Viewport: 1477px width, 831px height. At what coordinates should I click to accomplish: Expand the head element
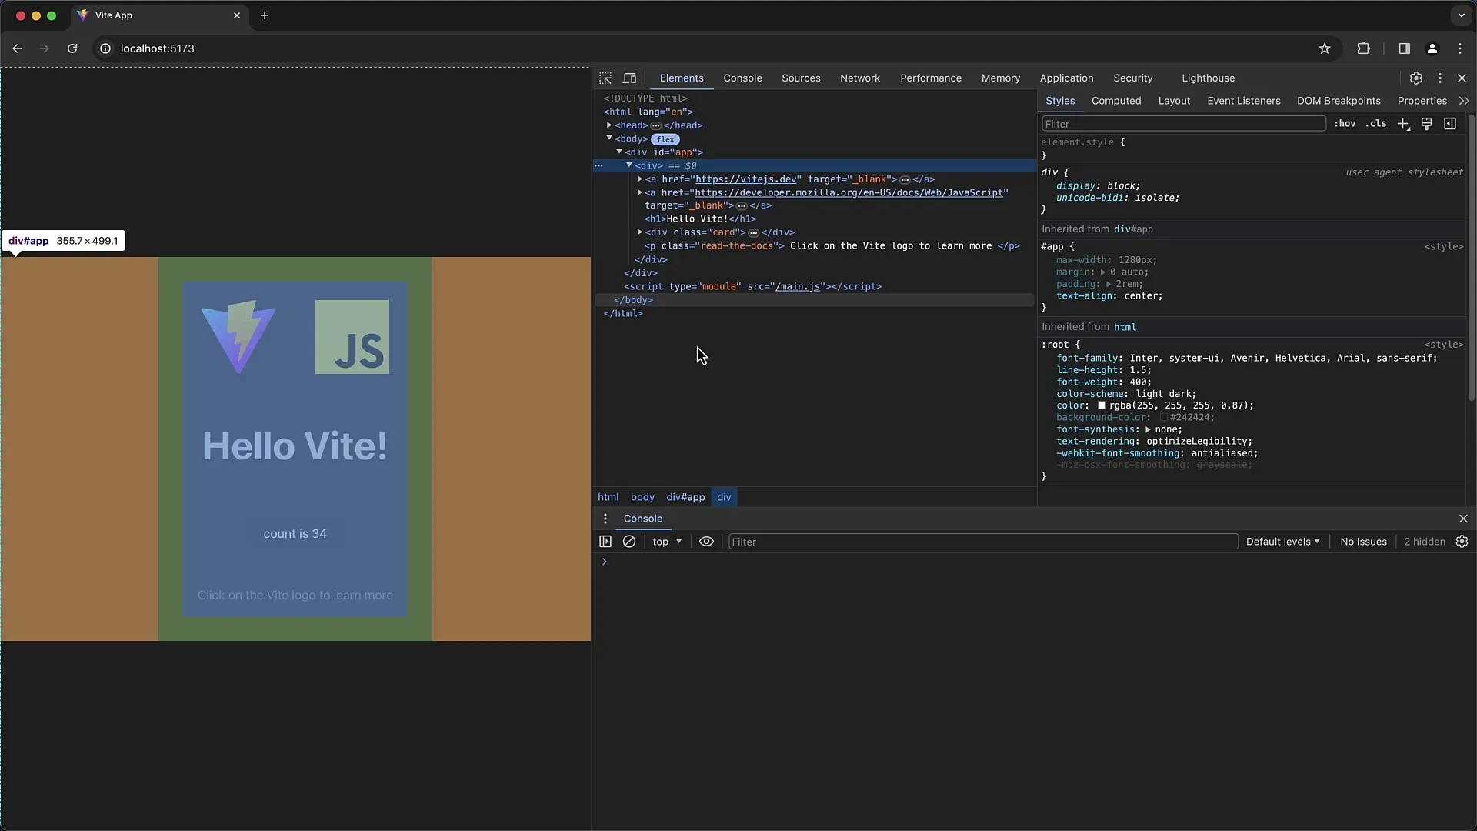[608, 125]
